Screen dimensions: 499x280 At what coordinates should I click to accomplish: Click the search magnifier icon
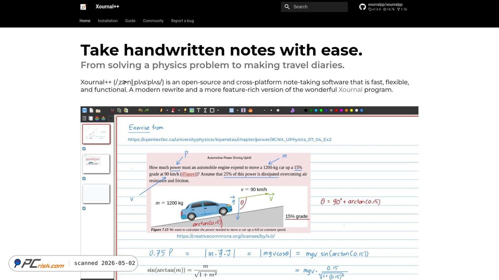pos(287,7)
